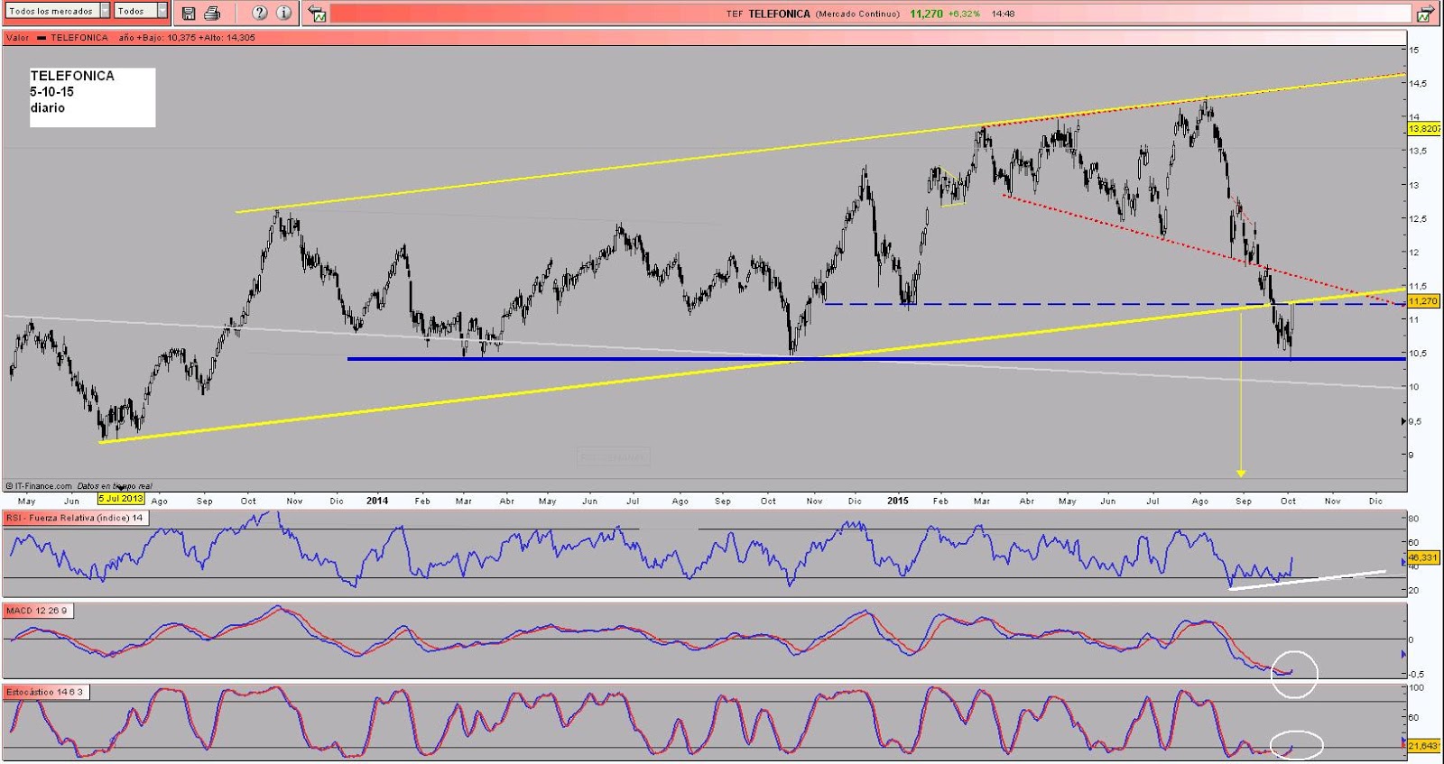
Task: Click the '2015' year label on time axis
Action: click(897, 501)
